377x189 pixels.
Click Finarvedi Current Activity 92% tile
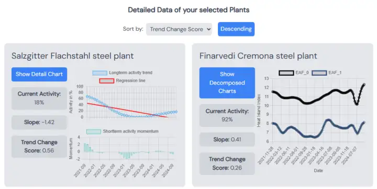coord(227,115)
